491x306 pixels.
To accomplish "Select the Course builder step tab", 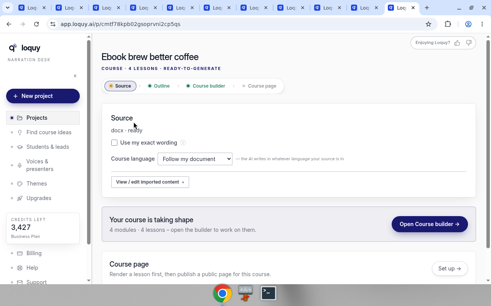I will point(206,86).
